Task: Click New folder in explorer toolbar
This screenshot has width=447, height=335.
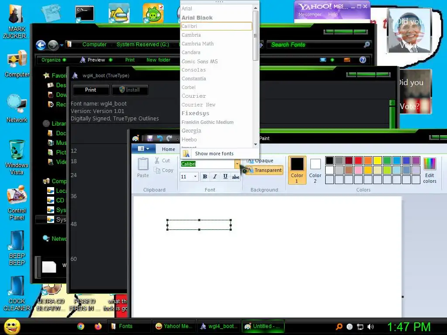Action: (x=158, y=60)
